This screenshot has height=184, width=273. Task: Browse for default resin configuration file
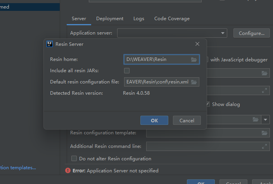[x=194, y=82]
